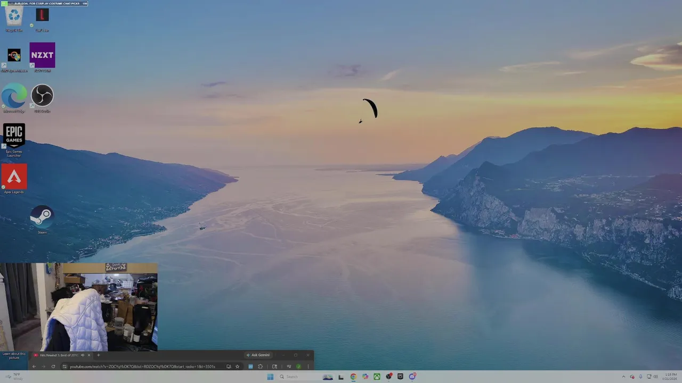The image size is (682, 383).
Task: Switch to Google Chrome on taskbar
Action: point(353,377)
